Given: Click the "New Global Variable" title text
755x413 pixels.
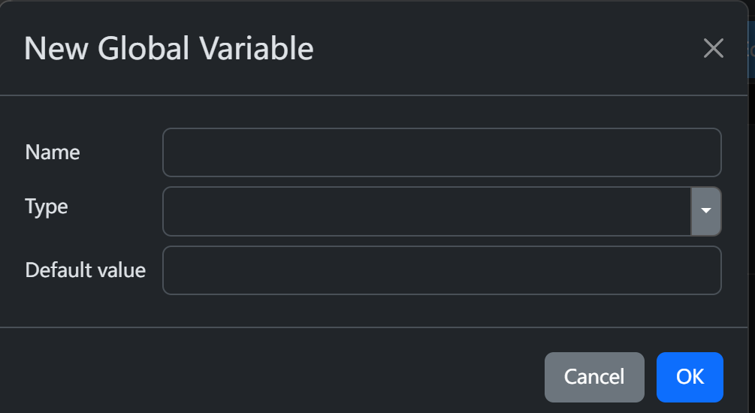Looking at the screenshot, I should coord(169,49).
